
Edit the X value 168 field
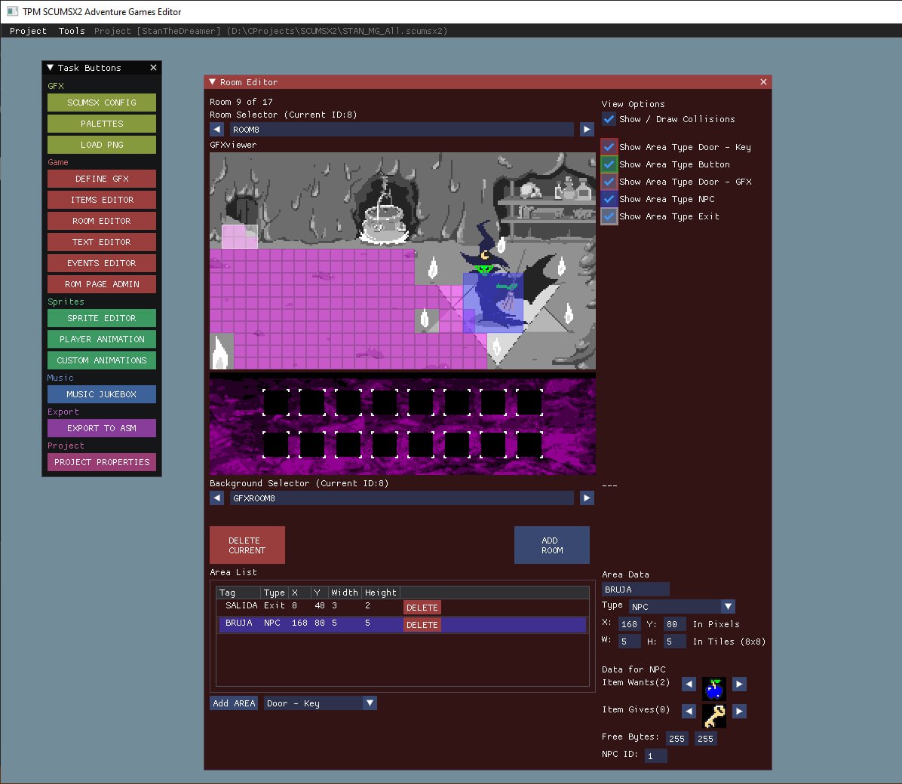pos(630,624)
